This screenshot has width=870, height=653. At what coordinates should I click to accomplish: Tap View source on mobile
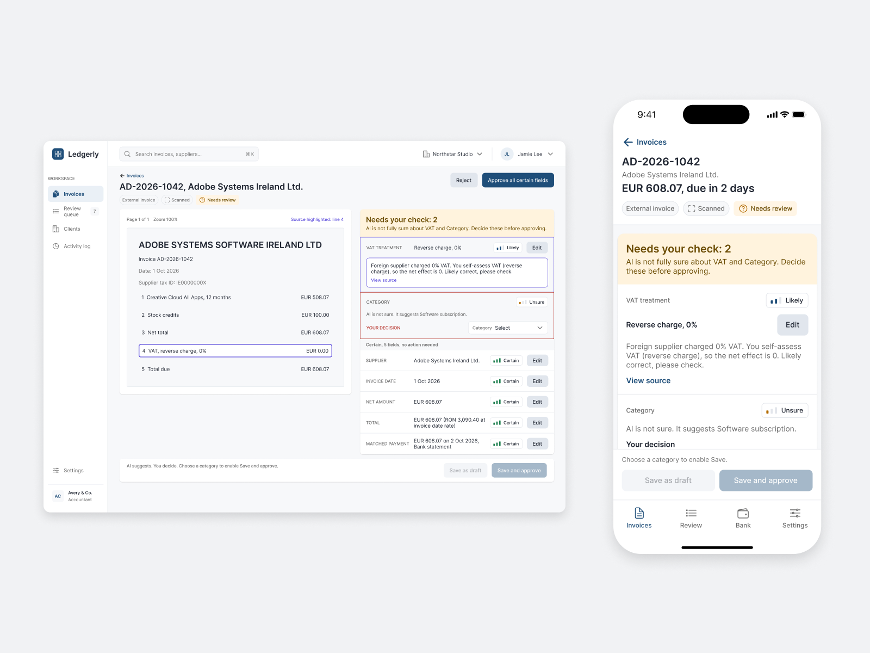648,381
